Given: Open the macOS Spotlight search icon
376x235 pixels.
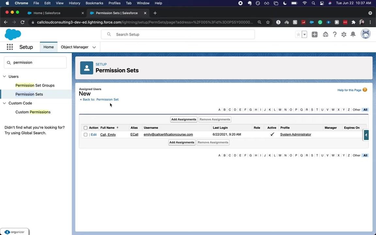Looking at the screenshot, I should (x=313, y=3).
